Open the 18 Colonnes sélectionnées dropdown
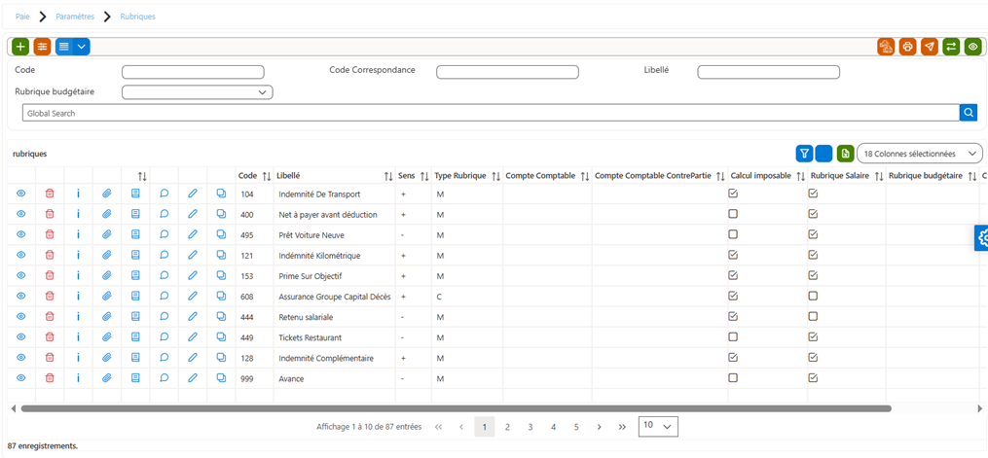The height and width of the screenshot is (458, 988). (919, 154)
